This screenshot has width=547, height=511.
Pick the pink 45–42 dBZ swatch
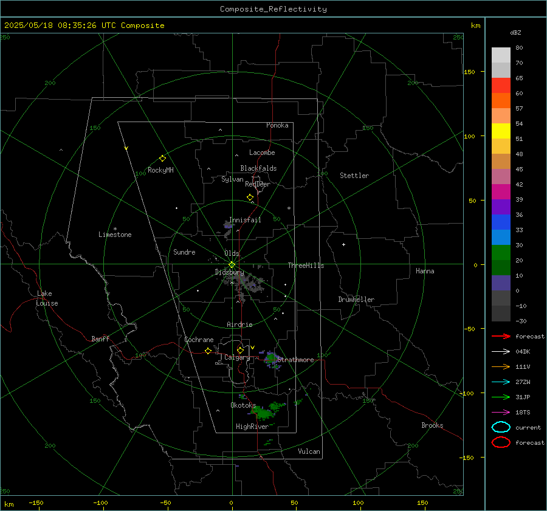pos(501,177)
